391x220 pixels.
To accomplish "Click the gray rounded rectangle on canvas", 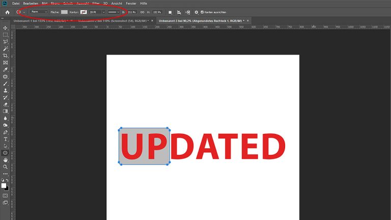I will 145,146.
